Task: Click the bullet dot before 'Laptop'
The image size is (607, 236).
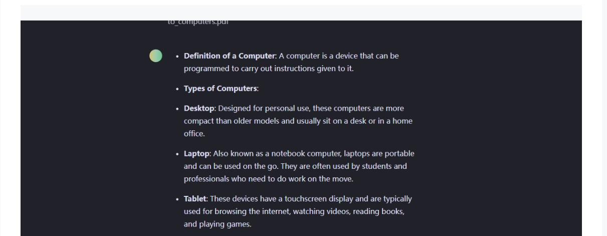Action: point(177,154)
